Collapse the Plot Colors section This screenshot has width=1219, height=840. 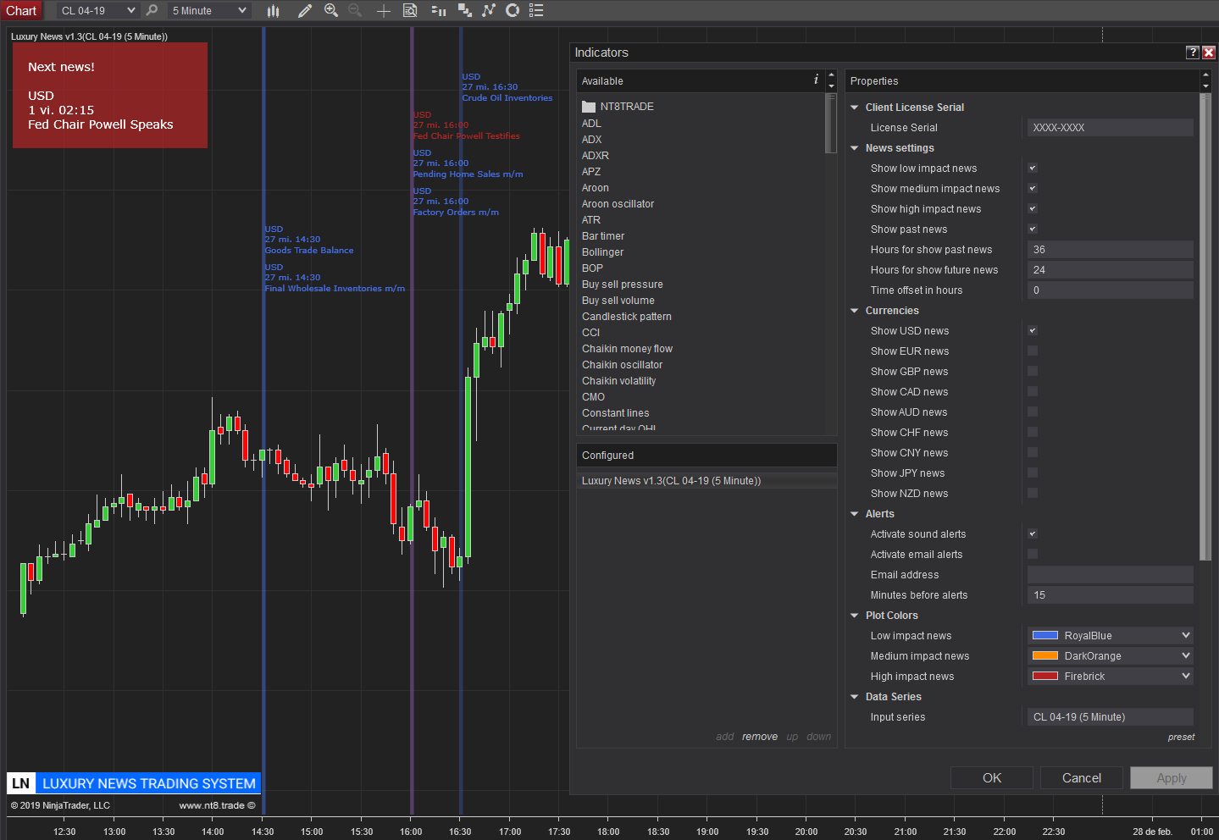(855, 616)
